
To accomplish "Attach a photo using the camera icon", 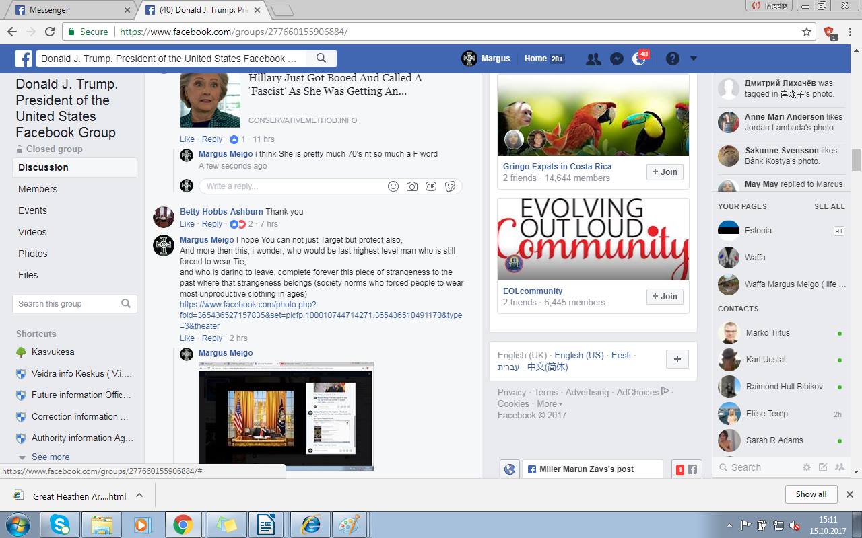I will coord(412,186).
